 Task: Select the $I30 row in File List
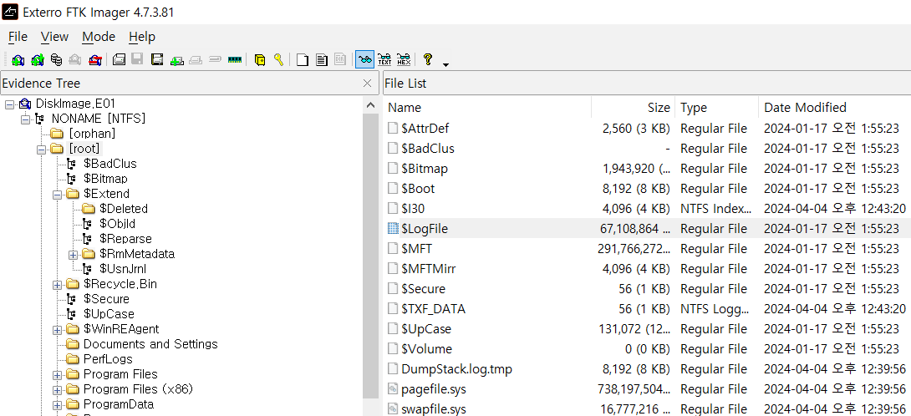(647, 209)
